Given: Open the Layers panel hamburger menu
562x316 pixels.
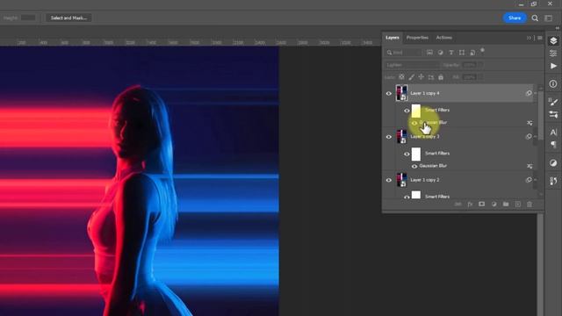Looking at the screenshot, I should click(x=540, y=38).
